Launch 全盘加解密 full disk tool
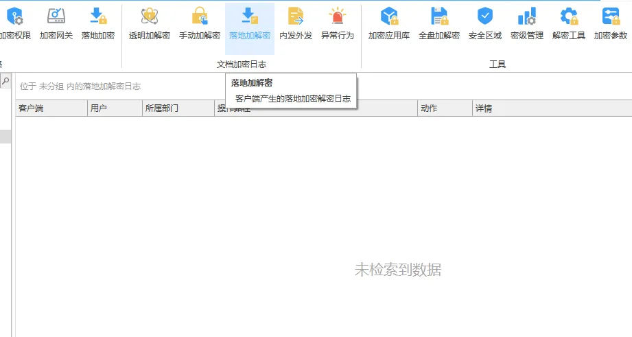The height and width of the screenshot is (337, 632). [x=439, y=24]
